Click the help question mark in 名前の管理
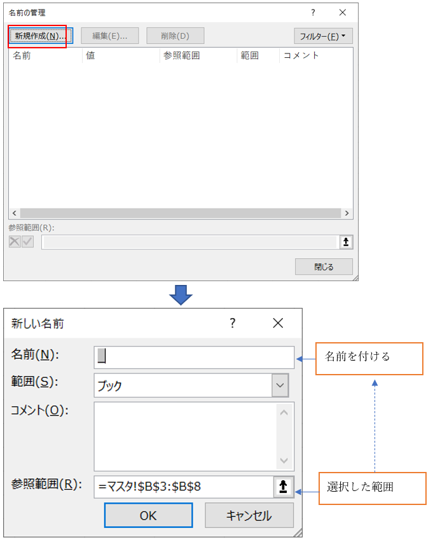Screen dimensions: 433x540 pyautogui.click(x=313, y=13)
